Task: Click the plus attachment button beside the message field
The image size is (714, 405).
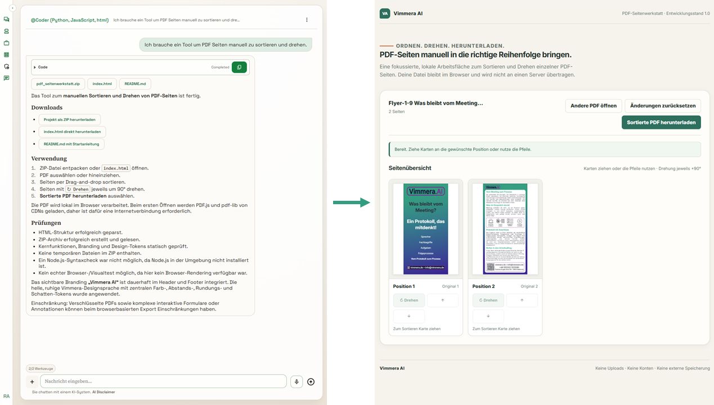Action: click(x=32, y=381)
